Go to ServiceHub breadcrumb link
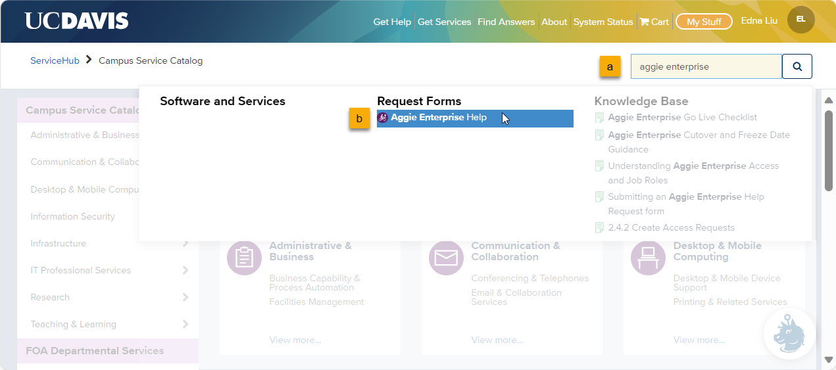The image size is (836, 370). (55, 60)
